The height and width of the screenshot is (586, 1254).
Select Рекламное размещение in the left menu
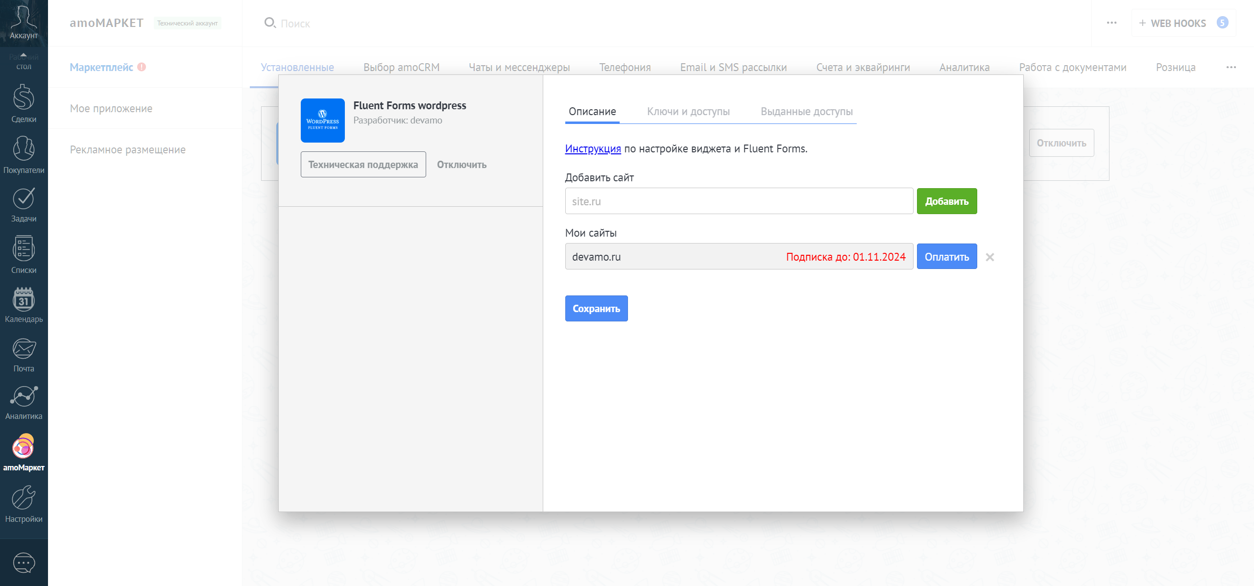(127, 149)
